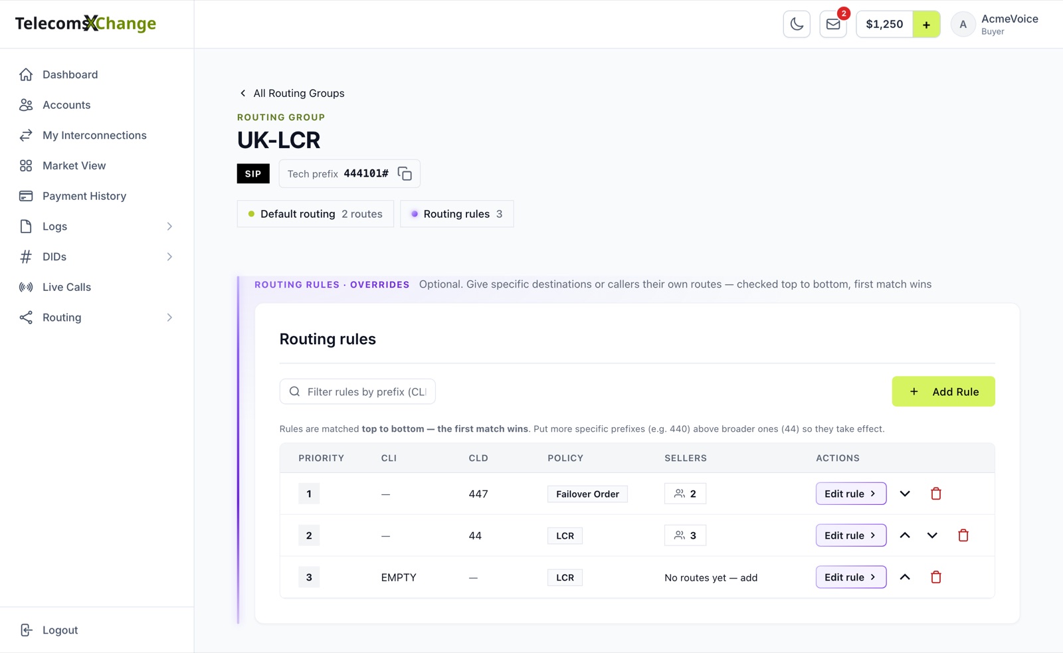Click the Add Rule button
Viewport: 1063px width, 653px height.
(943, 392)
